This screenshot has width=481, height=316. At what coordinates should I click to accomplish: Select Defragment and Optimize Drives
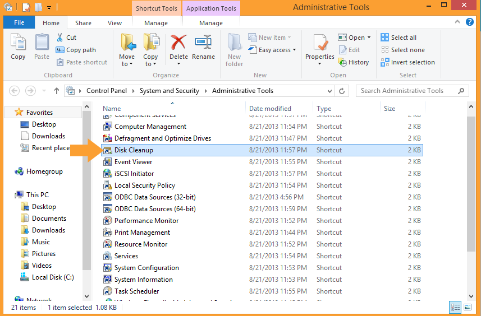262,138
